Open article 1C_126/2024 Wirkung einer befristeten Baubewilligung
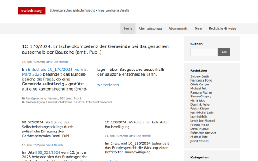 (137, 125)
